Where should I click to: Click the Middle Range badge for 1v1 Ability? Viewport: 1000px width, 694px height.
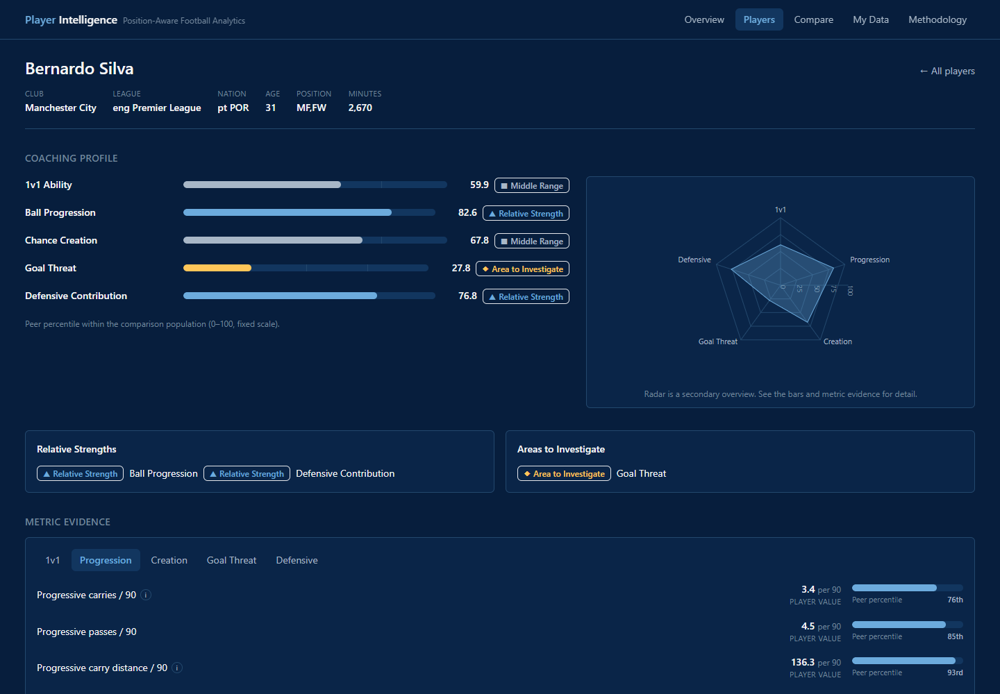pos(532,185)
